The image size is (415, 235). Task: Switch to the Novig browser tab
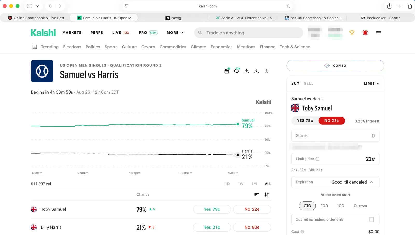173,18
